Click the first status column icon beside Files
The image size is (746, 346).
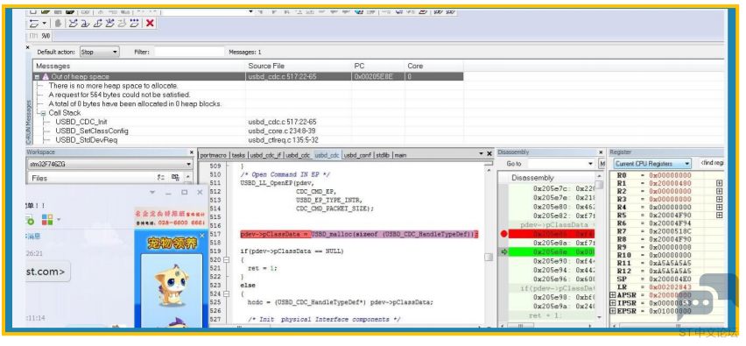pyautogui.click(x=161, y=178)
